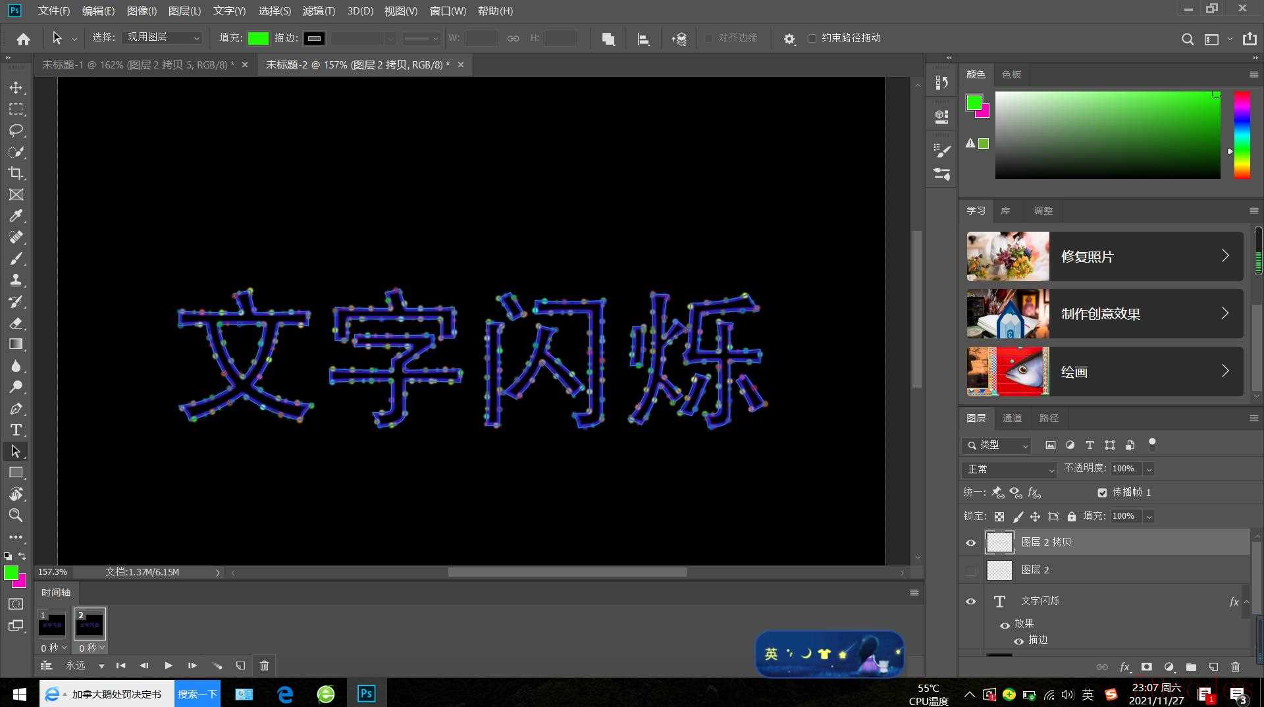The height and width of the screenshot is (707, 1264).
Task: Select the Crop tool
Action: tap(16, 173)
